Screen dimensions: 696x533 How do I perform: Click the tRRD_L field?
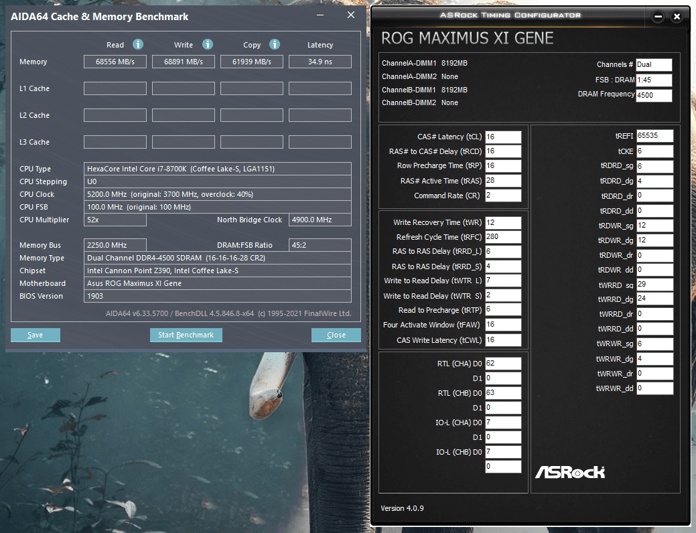coord(503,251)
